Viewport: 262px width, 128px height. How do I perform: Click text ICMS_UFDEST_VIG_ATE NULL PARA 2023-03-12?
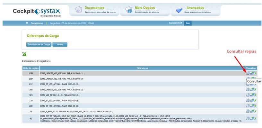click(x=62, y=73)
